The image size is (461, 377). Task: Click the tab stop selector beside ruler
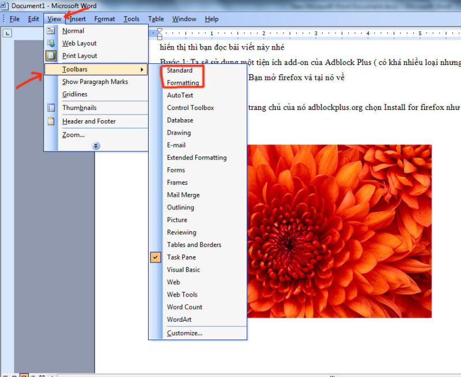[x=7, y=33]
